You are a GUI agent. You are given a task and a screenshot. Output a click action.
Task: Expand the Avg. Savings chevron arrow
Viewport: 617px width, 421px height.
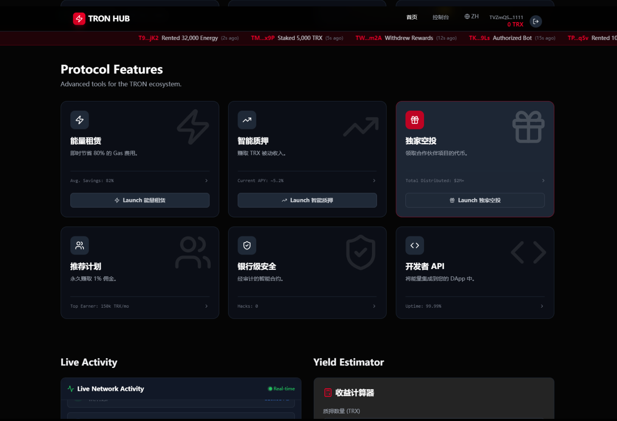(x=207, y=181)
